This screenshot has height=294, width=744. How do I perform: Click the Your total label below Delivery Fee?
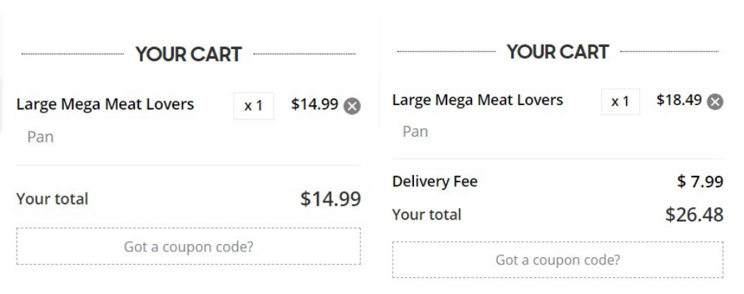[x=427, y=215]
